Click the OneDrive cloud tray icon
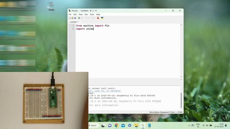 click(193, 125)
